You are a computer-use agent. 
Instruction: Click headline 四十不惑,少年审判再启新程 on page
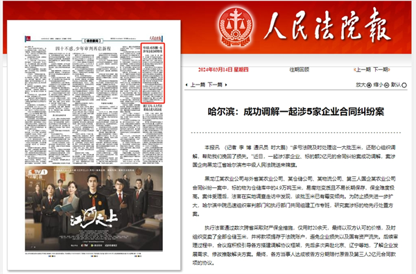coord(83,49)
